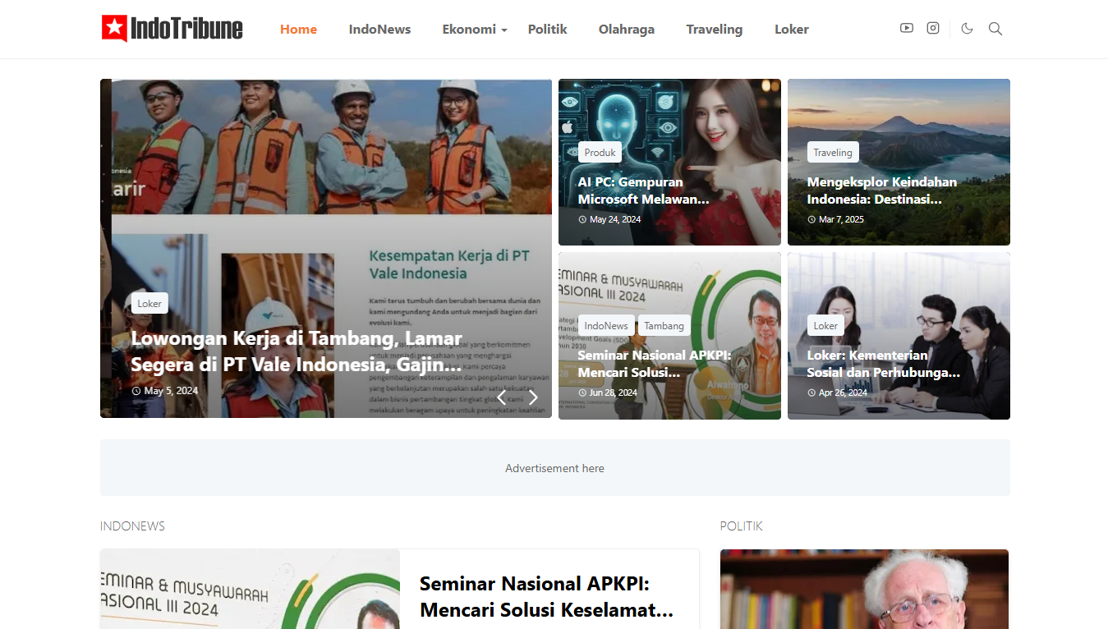
Task: Open the Olahraga menu item
Action: [x=626, y=30]
